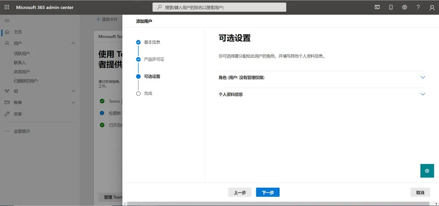This screenshot has width=439, height=206.
Task: Open the Cloud Shell terminal icon
Action: [x=377, y=7]
